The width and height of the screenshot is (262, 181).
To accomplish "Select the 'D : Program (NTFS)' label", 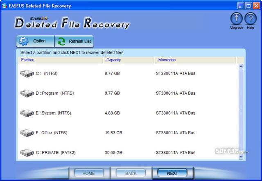I will pos(55,93).
